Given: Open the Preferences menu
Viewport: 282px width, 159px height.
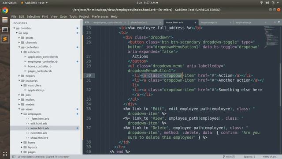Looking at the screenshot, I should point(100,16).
